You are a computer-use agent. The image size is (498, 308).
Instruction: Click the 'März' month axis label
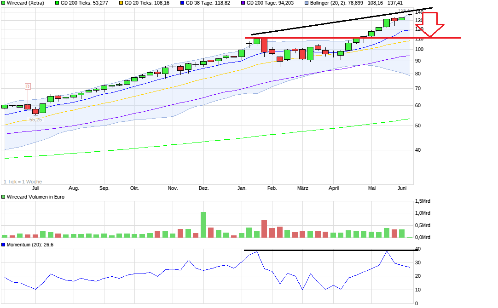[303, 188]
